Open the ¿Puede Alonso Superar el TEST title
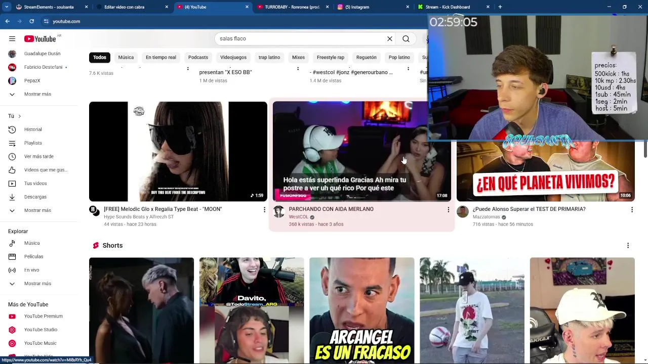The height and width of the screenshot is (364, 648). [x=529, y=209]
